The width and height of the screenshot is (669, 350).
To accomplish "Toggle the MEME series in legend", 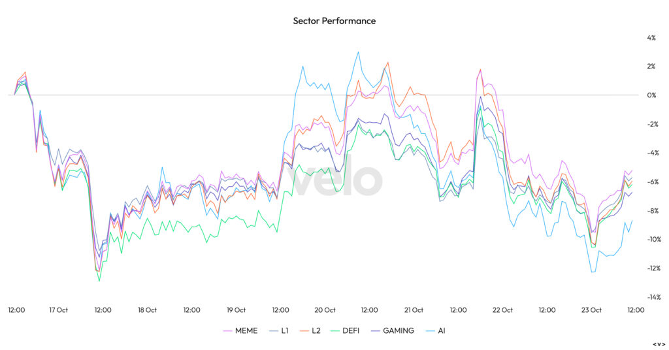I will (246, 330).
